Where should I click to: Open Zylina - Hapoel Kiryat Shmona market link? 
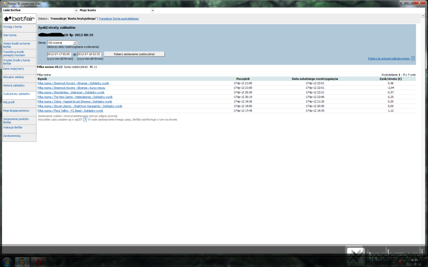[75, 102]
